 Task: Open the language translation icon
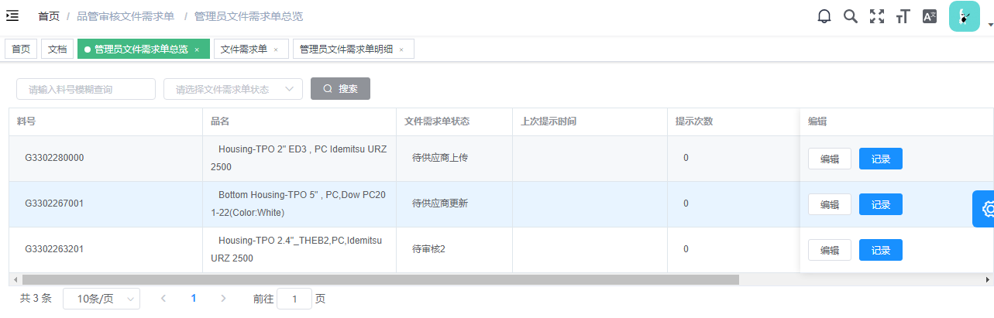(930, 16)
